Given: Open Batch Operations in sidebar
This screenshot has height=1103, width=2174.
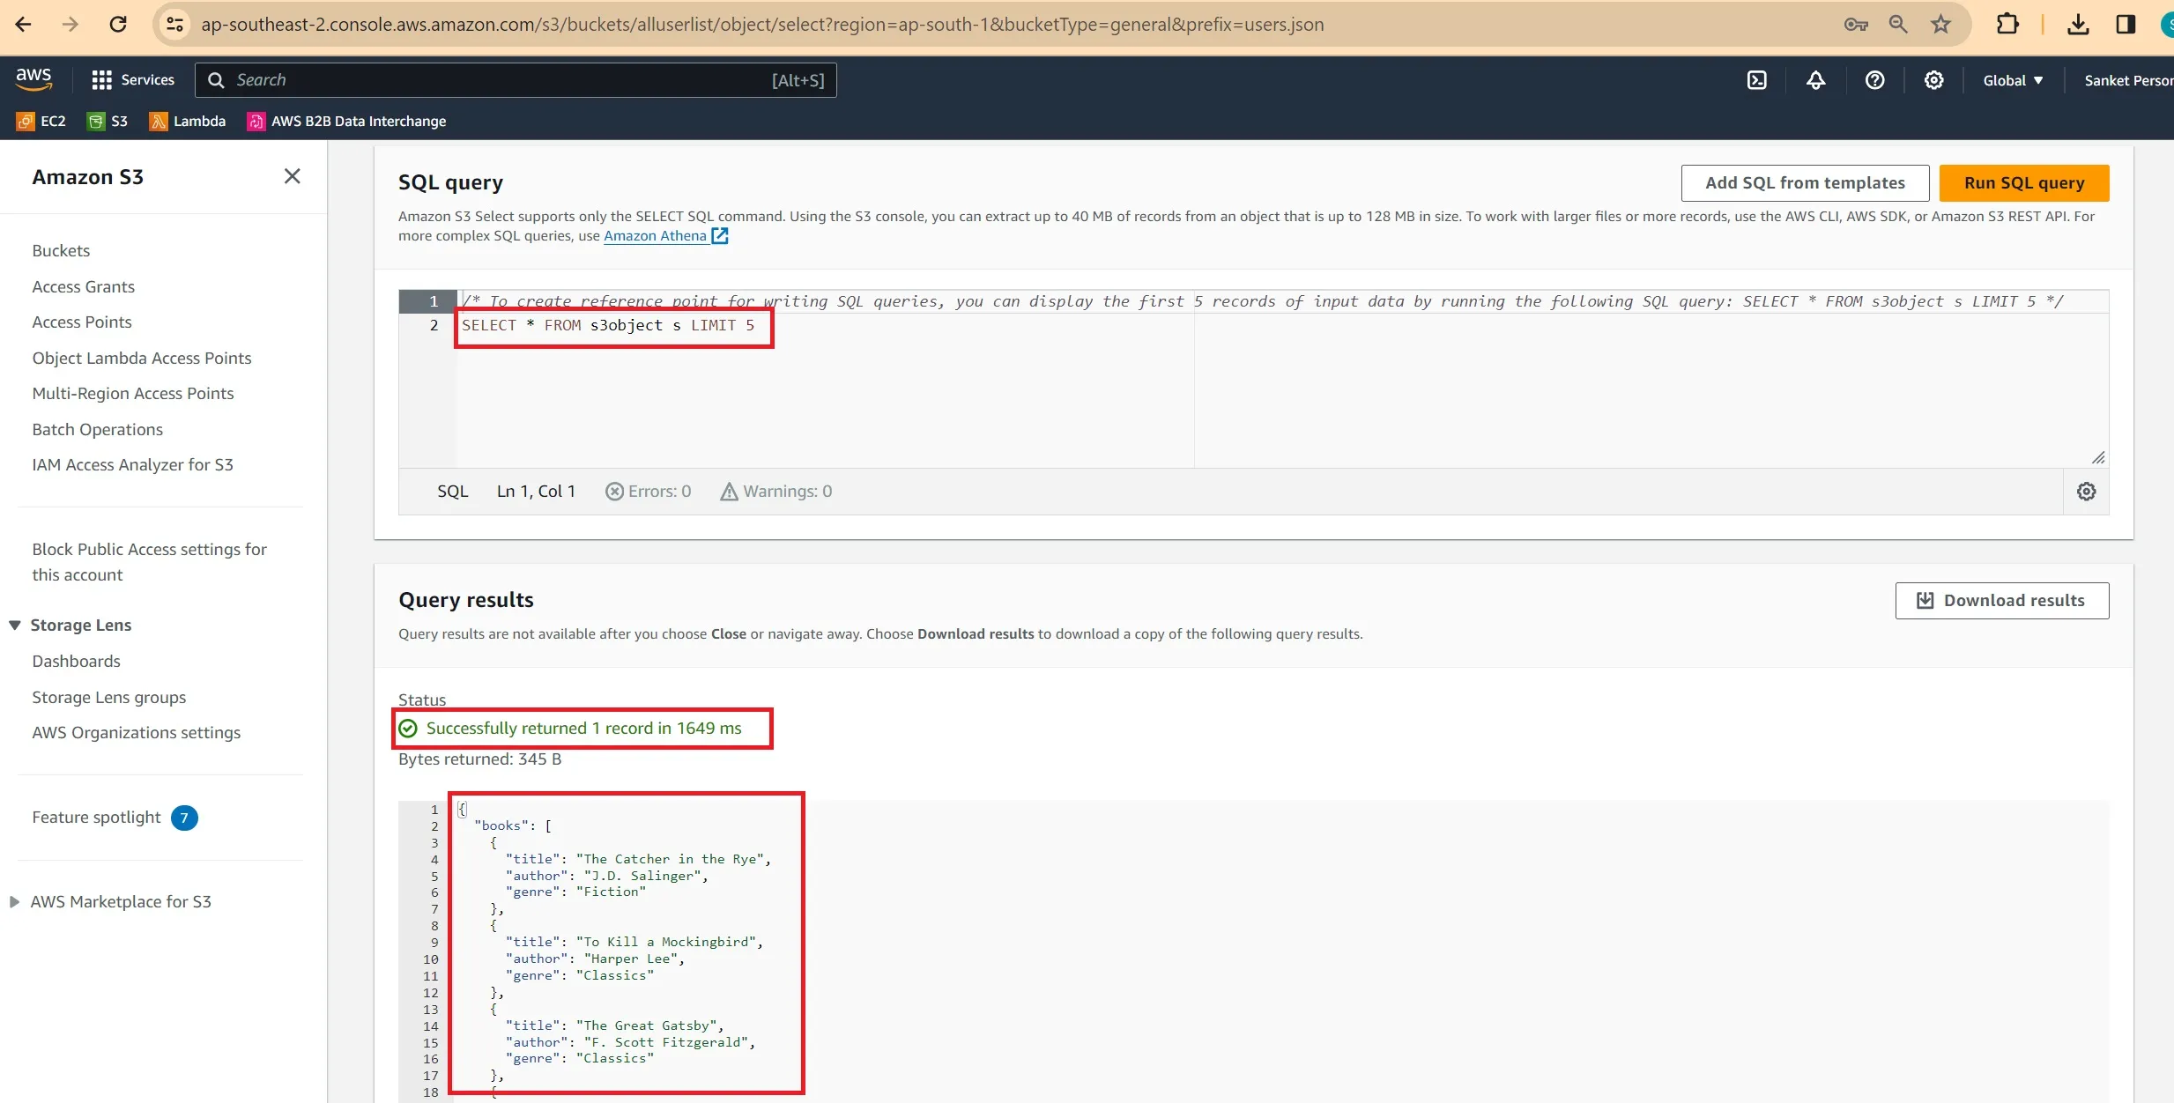Looking at the screenshot, I should pyautogui.click(x=98, y=429).
